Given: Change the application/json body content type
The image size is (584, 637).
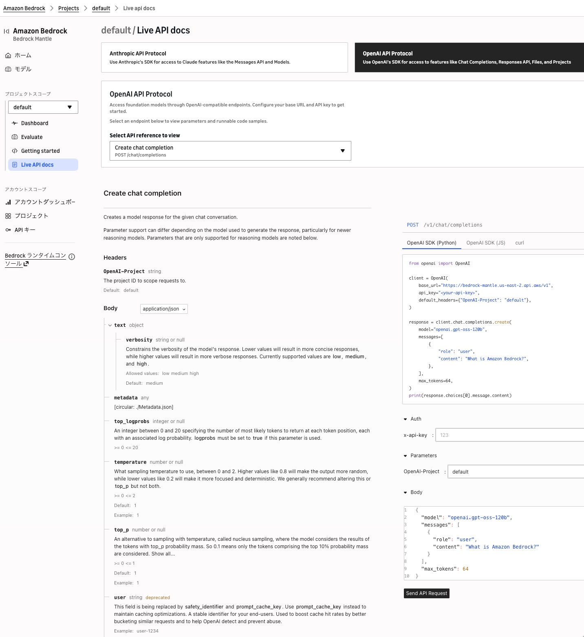Looking at the screenshot, I should click(x=164, y=309).
